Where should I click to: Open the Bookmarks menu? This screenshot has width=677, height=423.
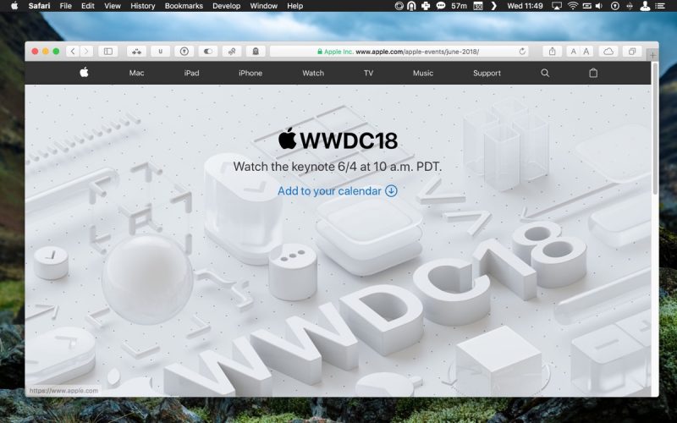184,6
